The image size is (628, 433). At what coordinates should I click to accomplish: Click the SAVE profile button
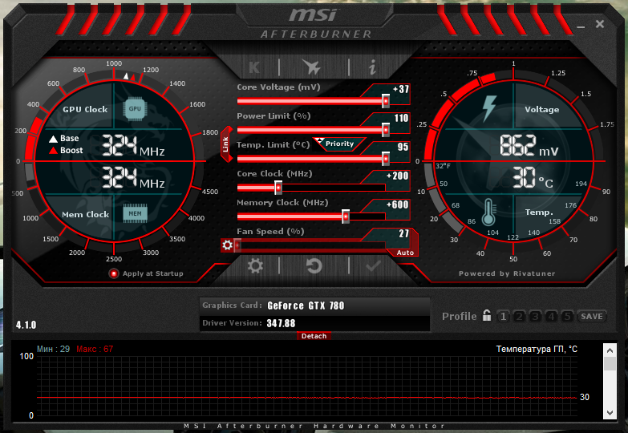click(592, 317)
